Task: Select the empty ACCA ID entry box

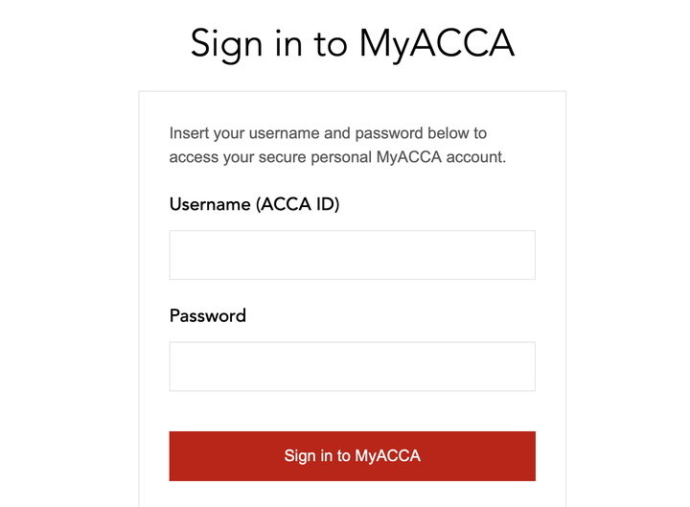Action: pos(352,255)
